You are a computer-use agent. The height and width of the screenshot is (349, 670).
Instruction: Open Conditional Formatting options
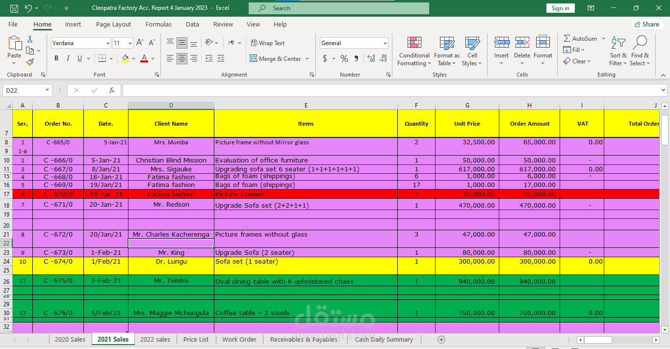pyautogui.click(x=414, y=51)
